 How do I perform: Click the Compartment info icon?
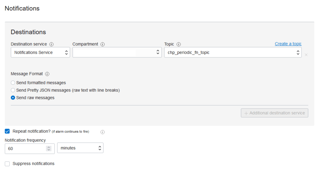click(102, 44)
